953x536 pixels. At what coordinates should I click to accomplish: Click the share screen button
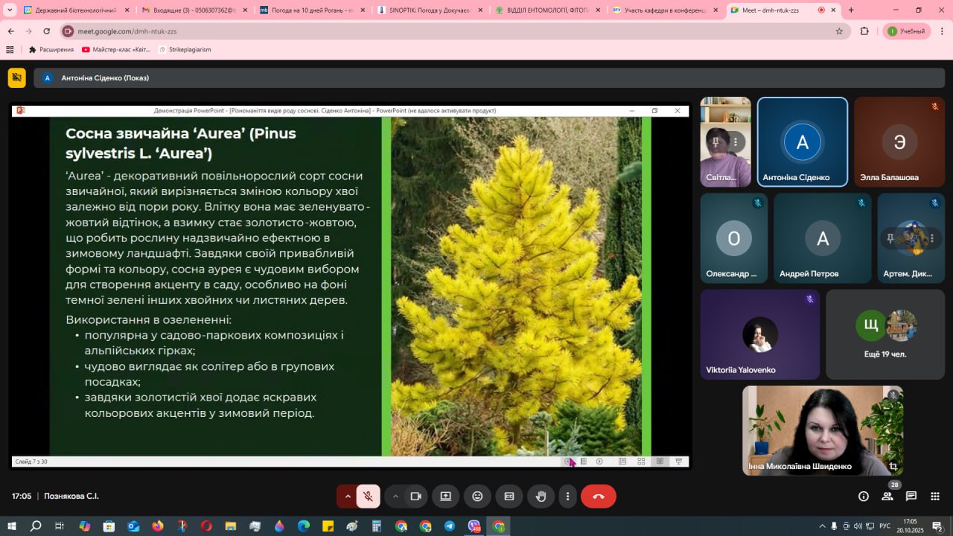point(445,497)
